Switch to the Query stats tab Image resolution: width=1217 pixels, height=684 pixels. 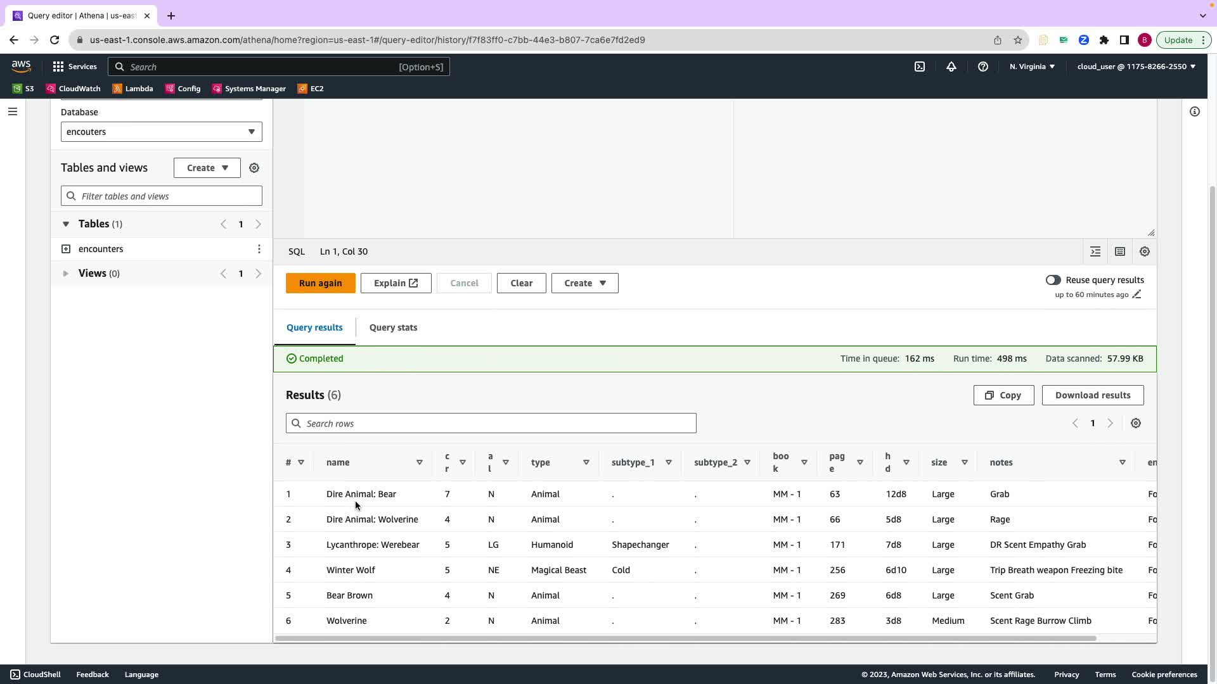click(393, 327)
